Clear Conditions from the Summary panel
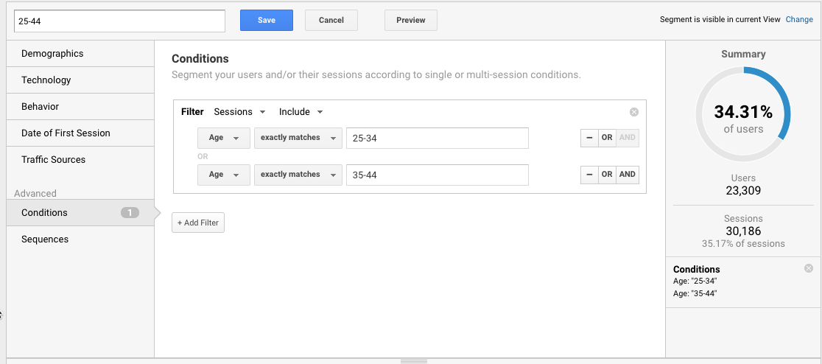Screen dimensions: 822x364 809,268
